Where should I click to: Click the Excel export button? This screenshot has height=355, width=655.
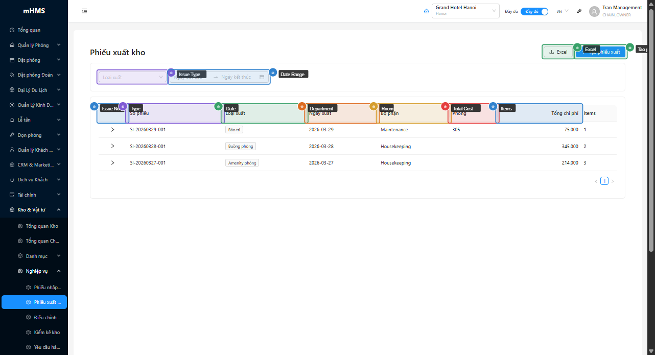[x=557, y=52]
